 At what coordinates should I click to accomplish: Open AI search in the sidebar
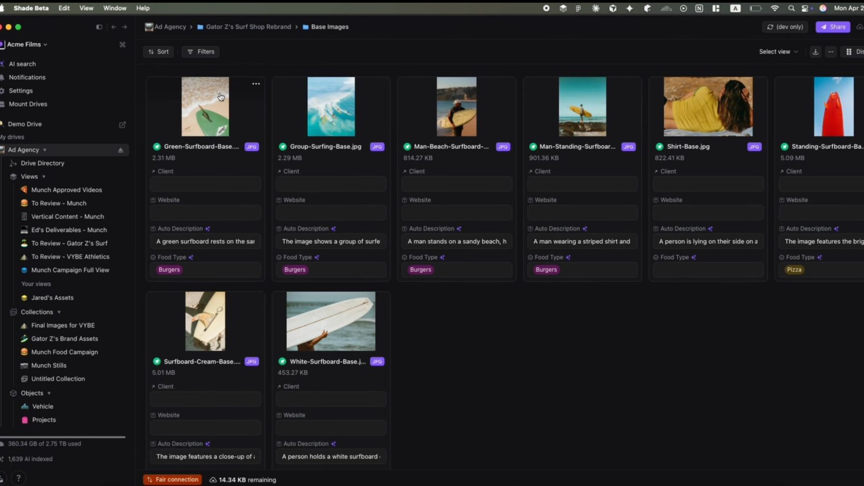click(22, 64)
